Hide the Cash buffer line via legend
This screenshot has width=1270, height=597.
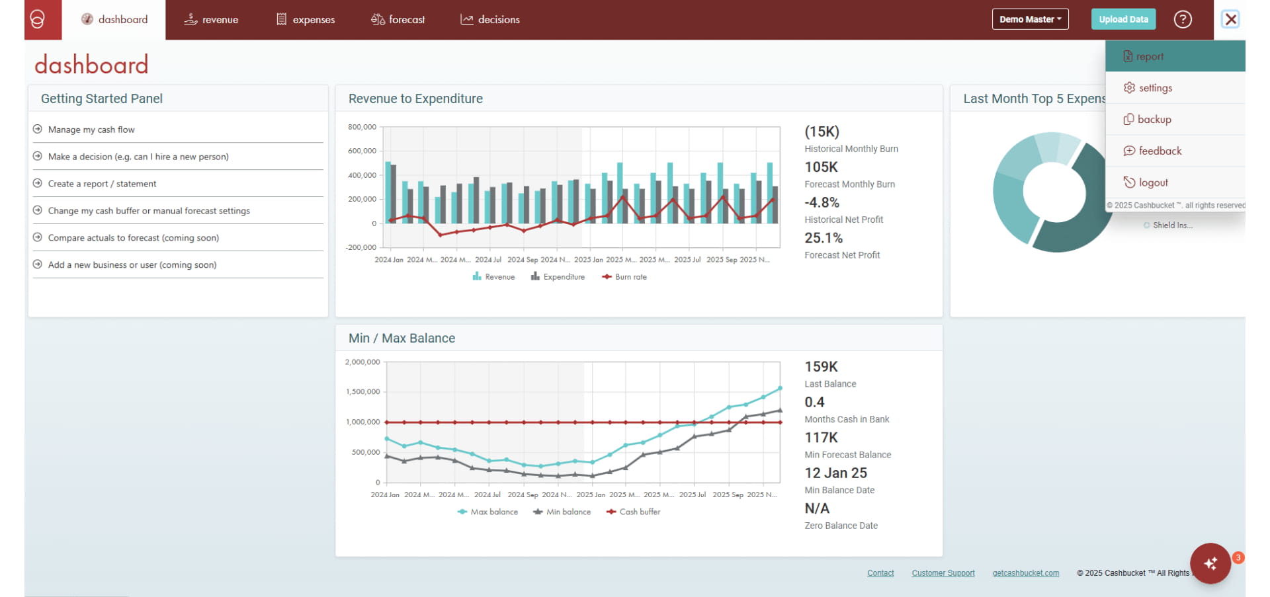click(633, 512)
